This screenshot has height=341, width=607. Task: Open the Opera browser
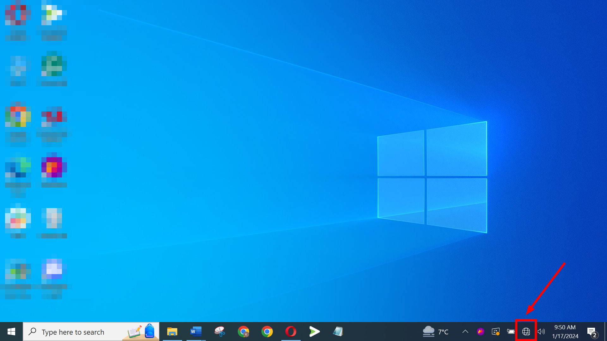[x=291, y=332]
